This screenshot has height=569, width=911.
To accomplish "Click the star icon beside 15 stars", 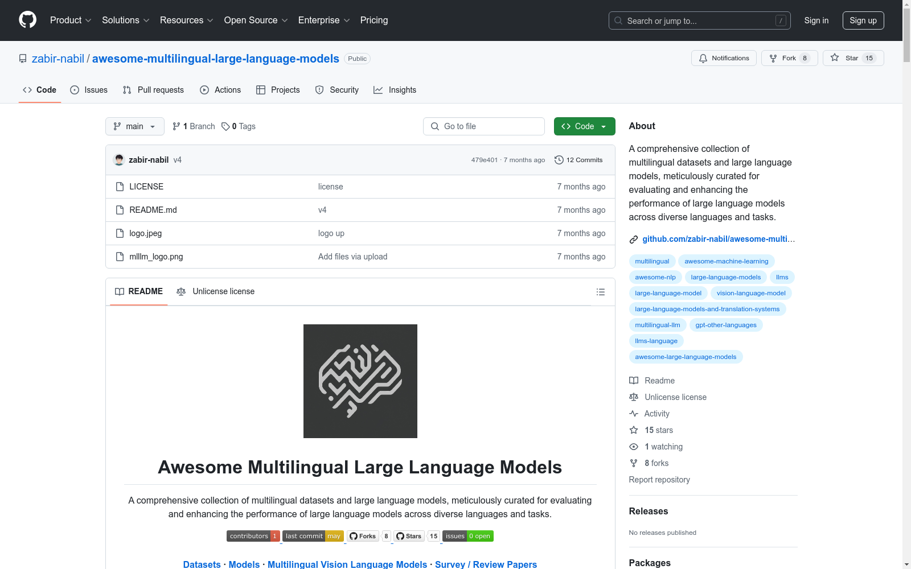I will (634, 430).
